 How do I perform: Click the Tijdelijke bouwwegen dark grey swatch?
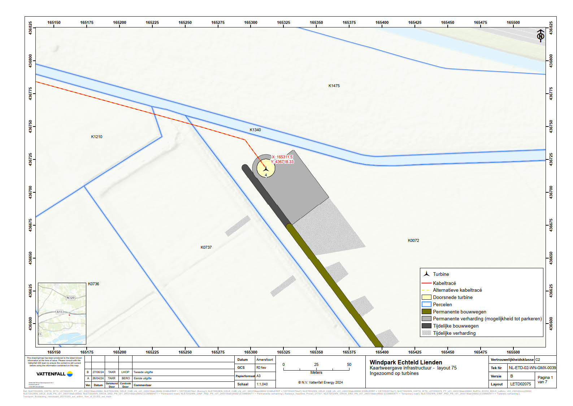426,326
